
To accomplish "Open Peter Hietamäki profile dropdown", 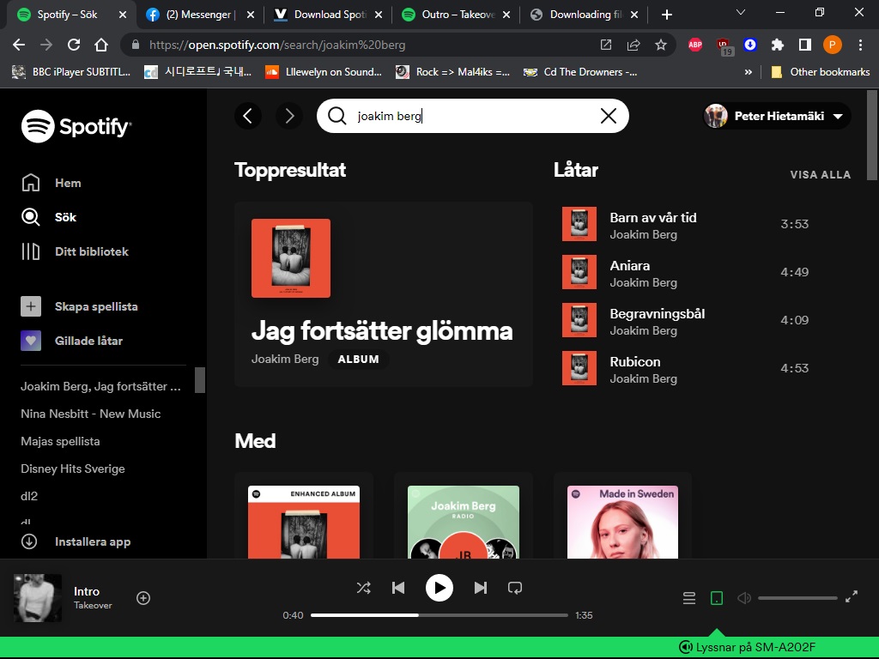I will [x=777, y=116].
